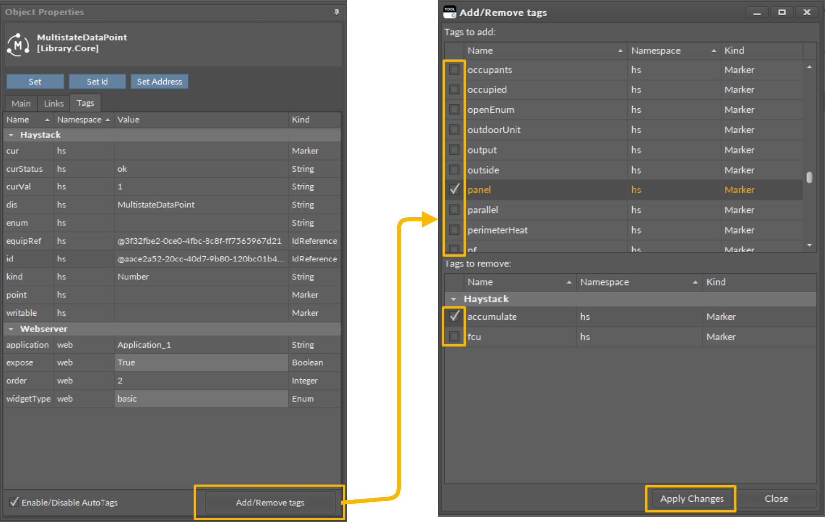Toggle Enable/Disable AutoTags checkbox
This screenshot has width=825, height=522.
pos(14,502)
